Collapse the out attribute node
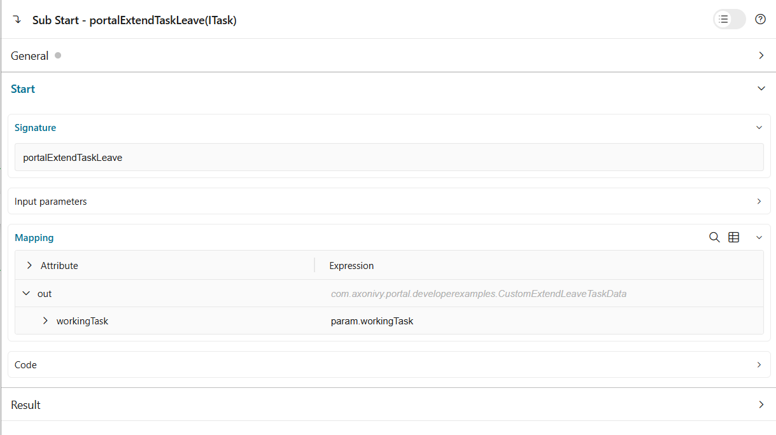This screenshot has width=776, height=435. tap(25, 293)
